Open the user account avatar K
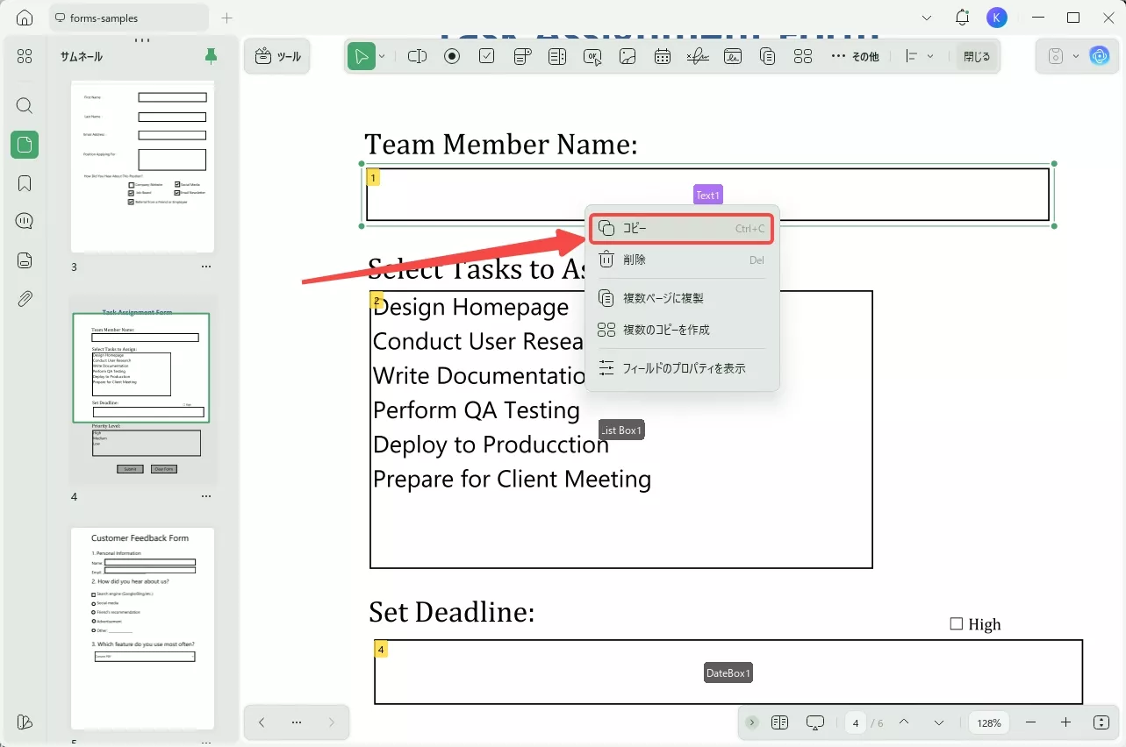Screen dimensions: 1126x747 pyautogui.click(x=996, y=18)
